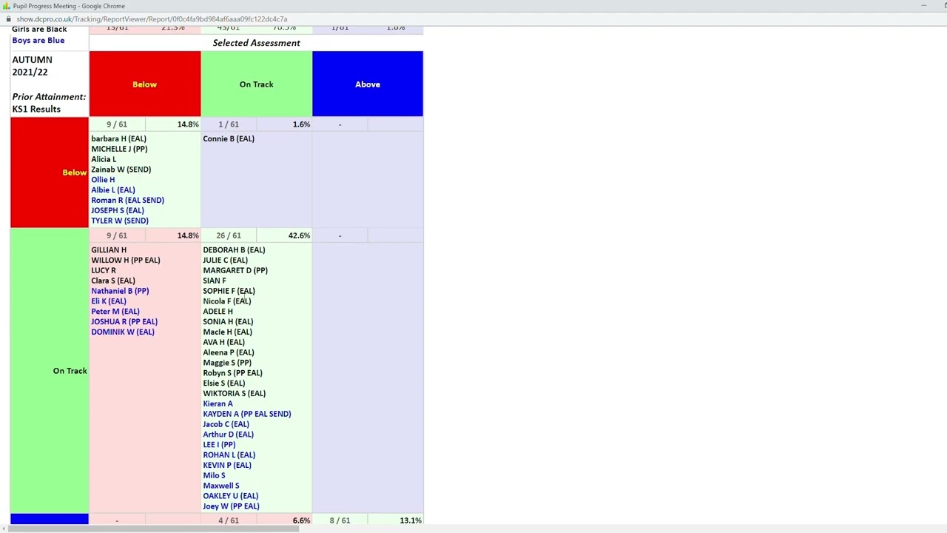The width and height of the screenshot is (947, 533).
Task: Select pupil 'Connie B (EAL)'
Action: (x=229, y=138)
